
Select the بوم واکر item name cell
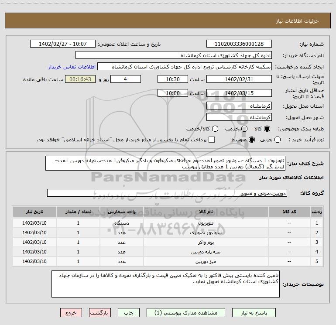(206, 242)
